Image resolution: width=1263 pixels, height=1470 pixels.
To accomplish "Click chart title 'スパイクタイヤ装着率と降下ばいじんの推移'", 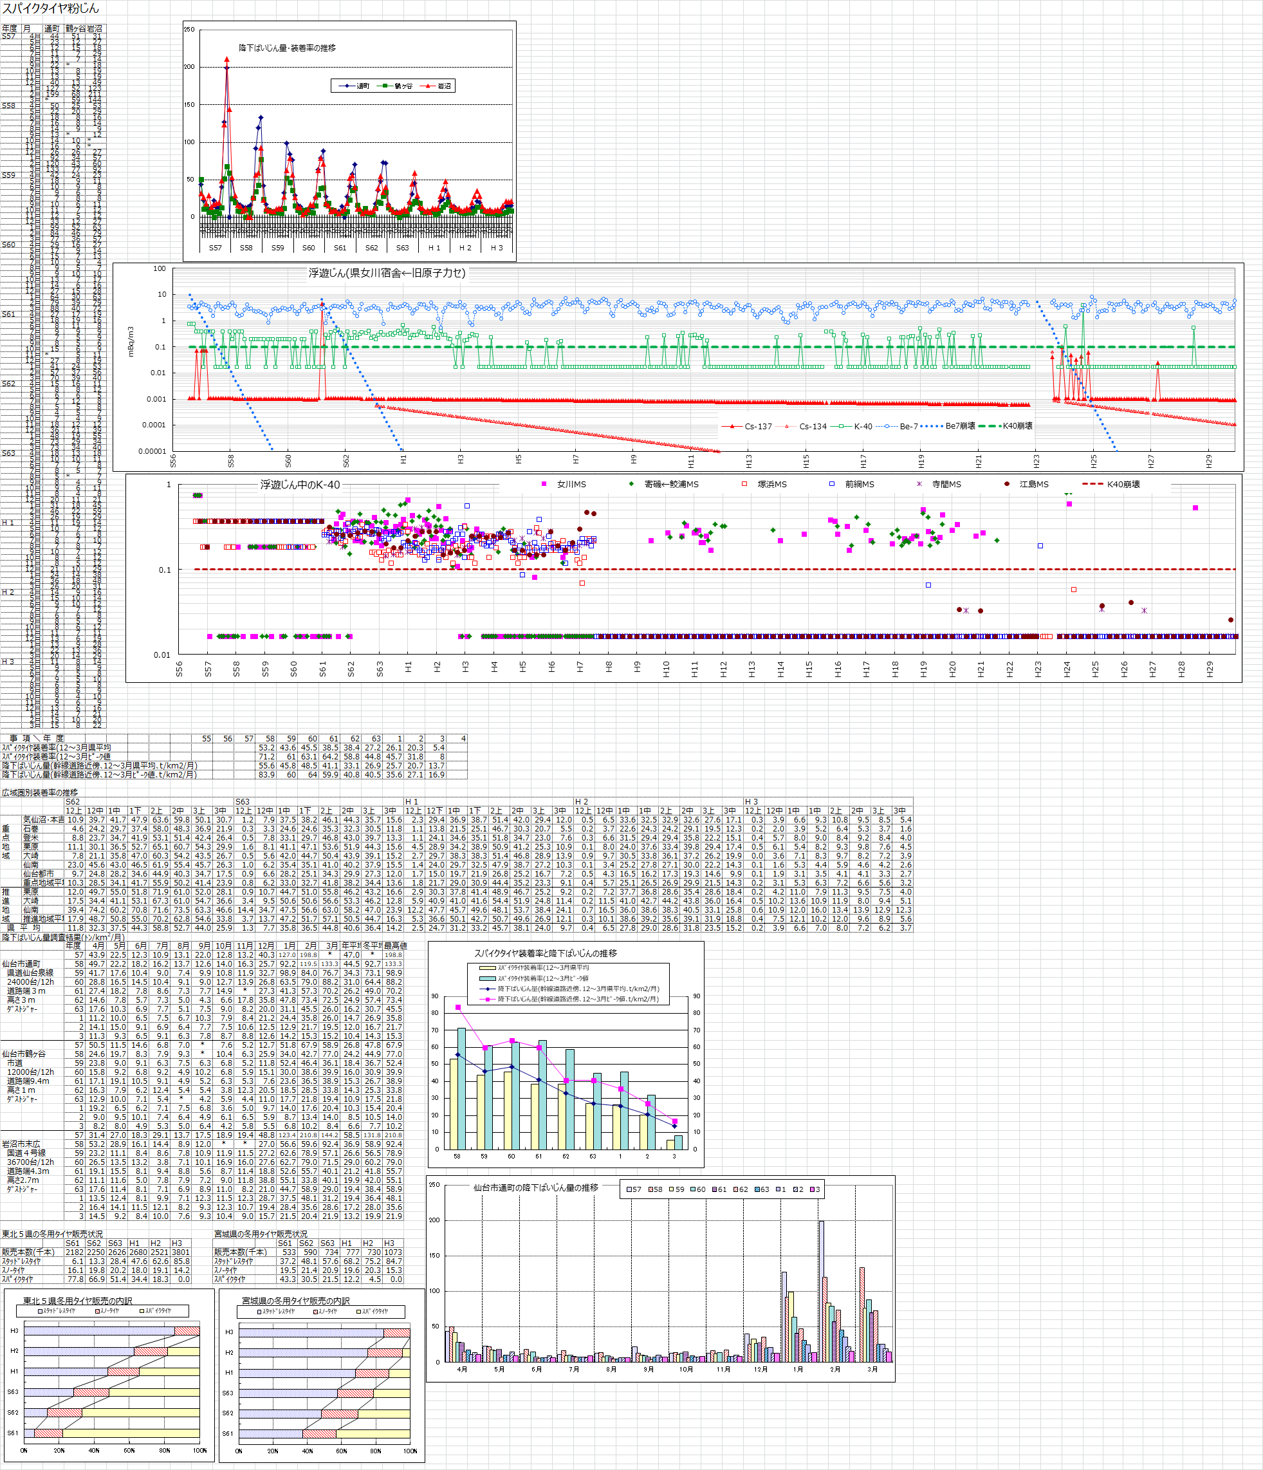I will pyautogui.click(x=546, y=954).
